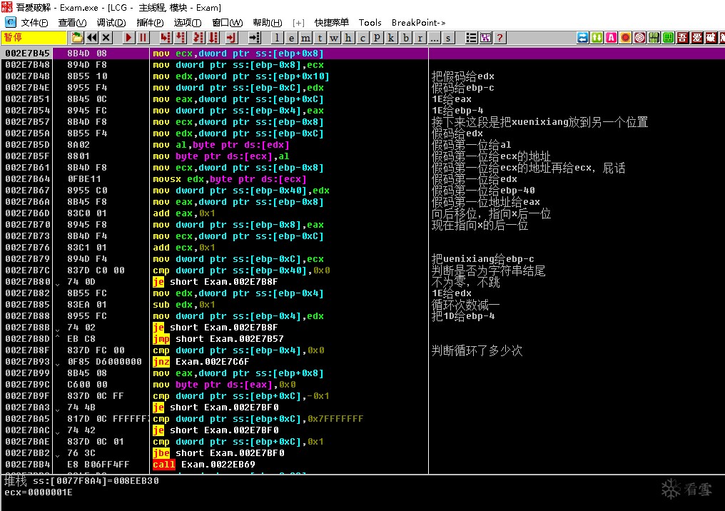Screen dimensions: 725x511
Task: Select the jmp short Exam.002E7B57 instruction
Action: pyautogui.click(x=218, y=339)
